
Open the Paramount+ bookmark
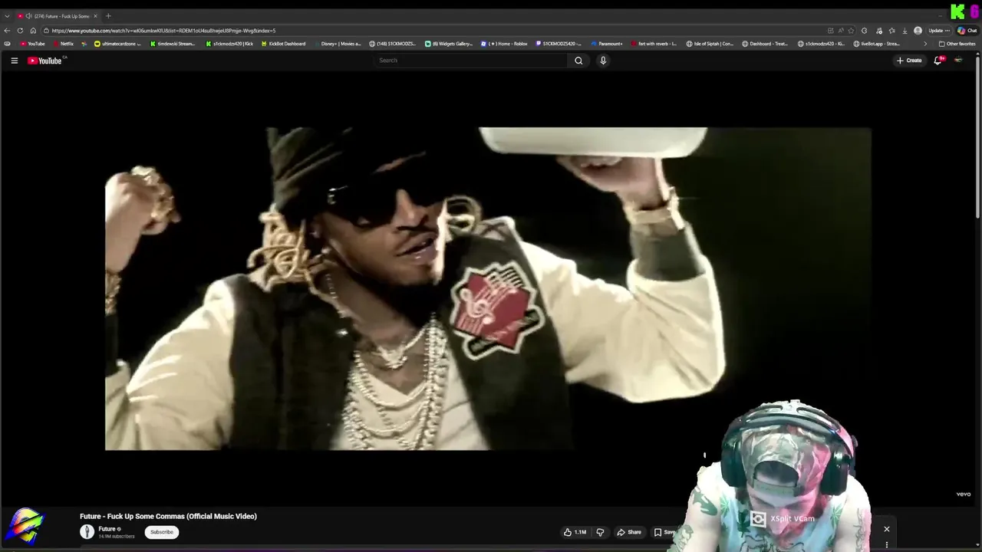click(x=607, y=44)
